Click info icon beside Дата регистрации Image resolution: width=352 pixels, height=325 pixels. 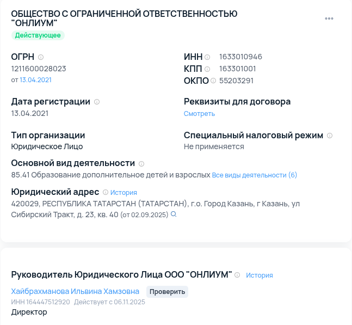coord(97,102)
